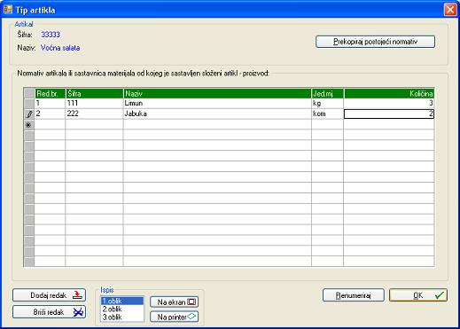Select the Jabuka name cell
Viewport: 460px width, 329px height.
[x=217, y=114]
